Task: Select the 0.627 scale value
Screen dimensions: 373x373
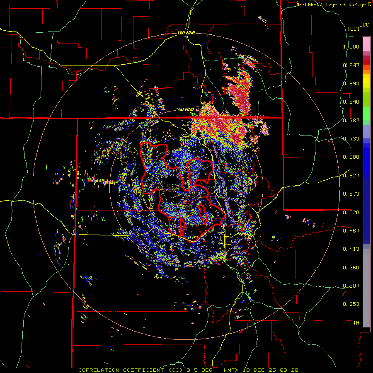Action: tap(351, 176)
